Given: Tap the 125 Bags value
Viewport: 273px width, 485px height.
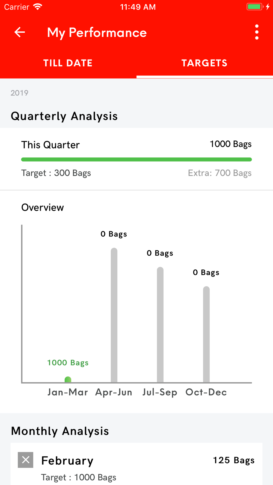Looking at the screenshot, I should (234, 460).
